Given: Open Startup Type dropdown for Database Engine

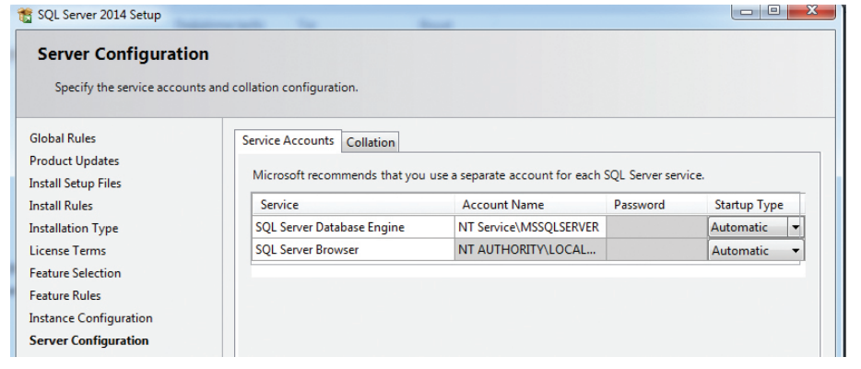Looking at the screenshot, I should pyautogui.click(x=796, y=227).
